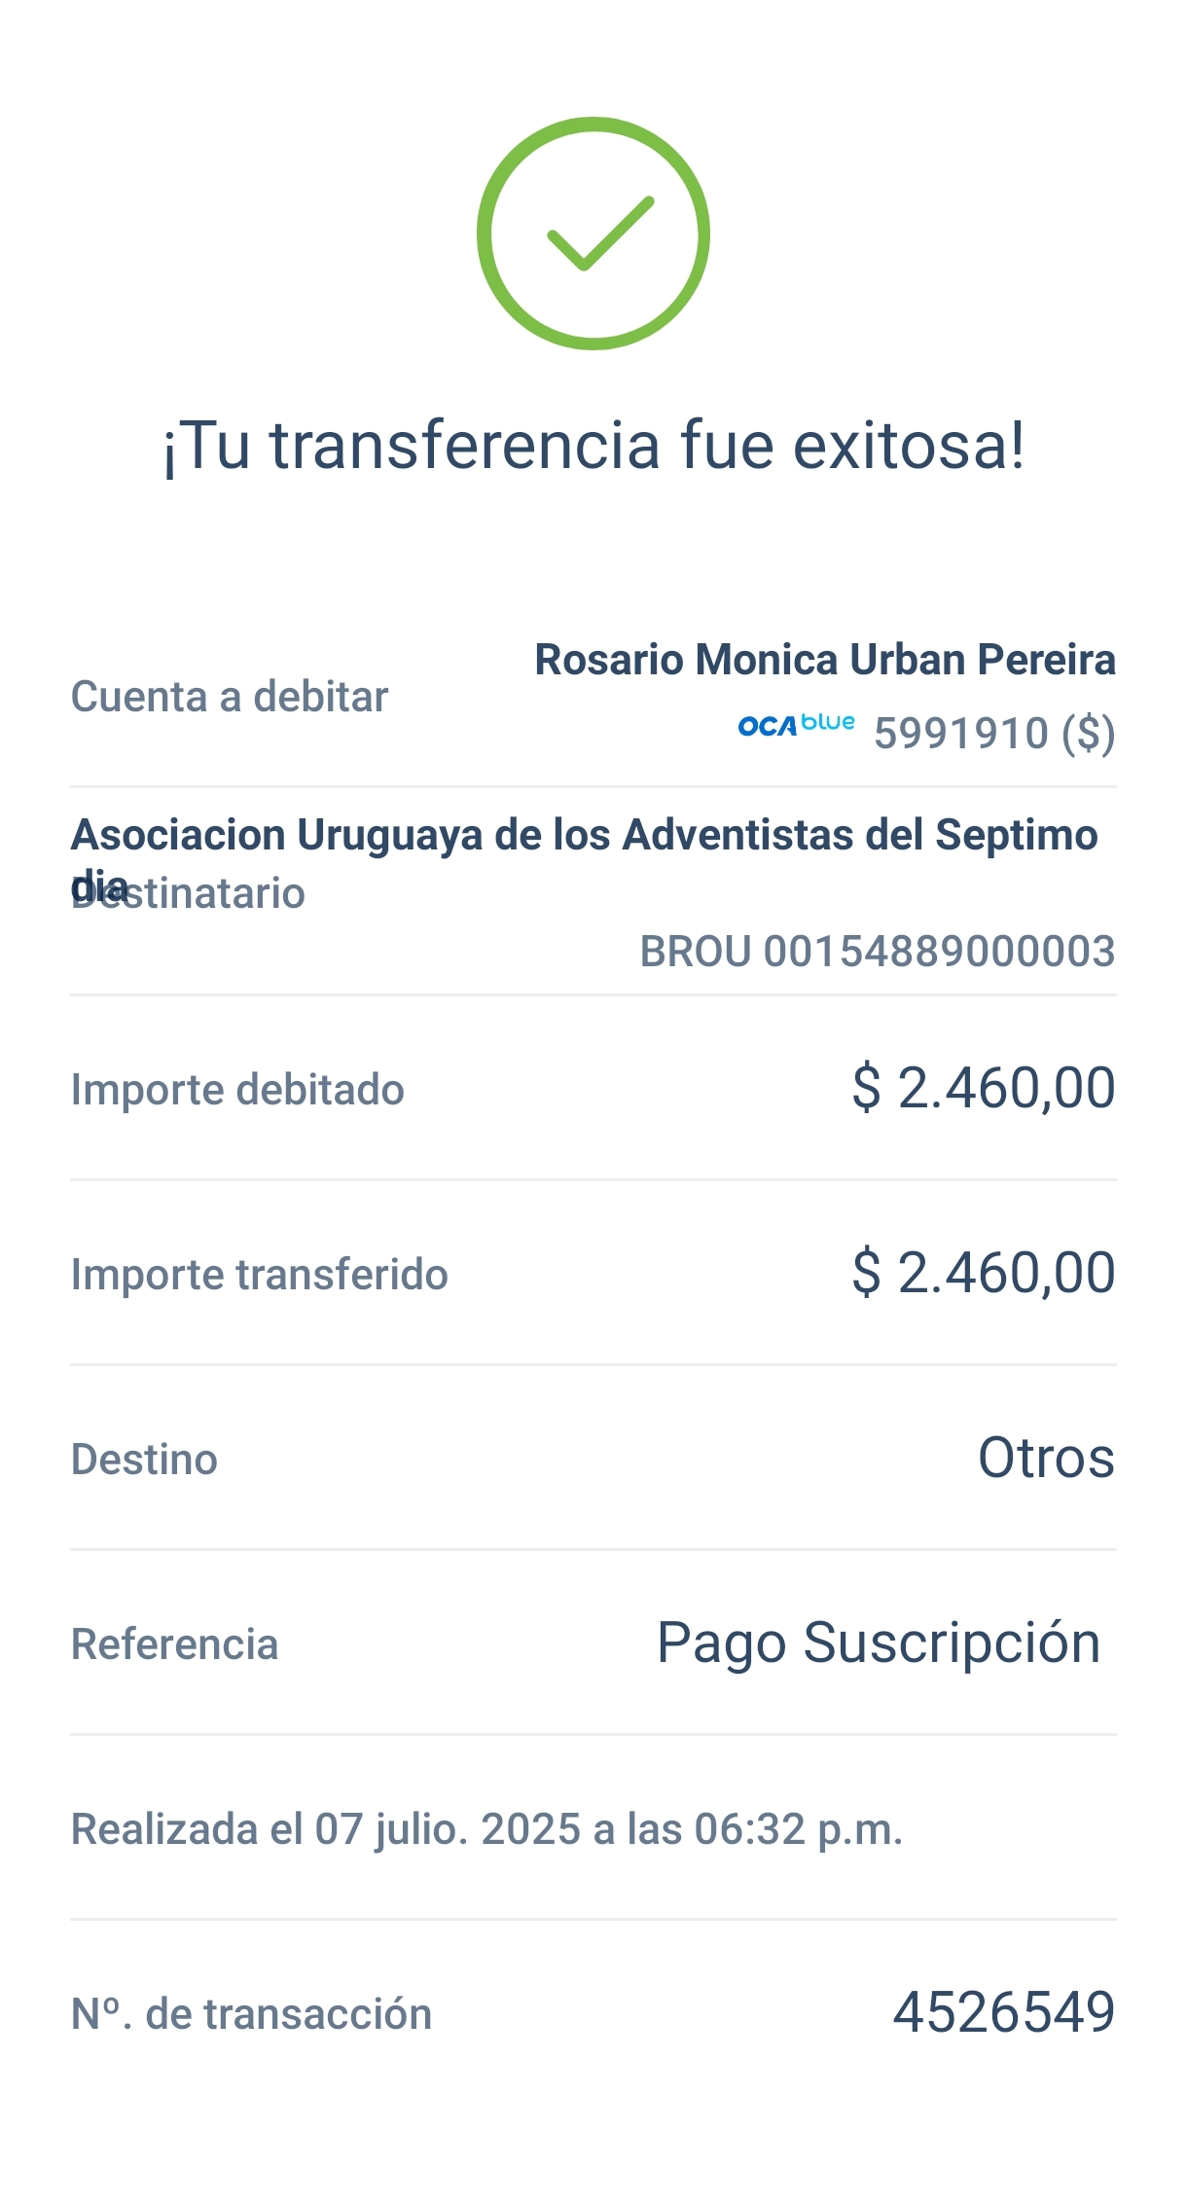Tap the 'Referencia' label
1187x2202 pixels.
coord(175,1644)
